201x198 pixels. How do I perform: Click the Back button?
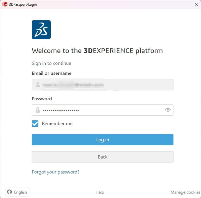pos(102,157)
